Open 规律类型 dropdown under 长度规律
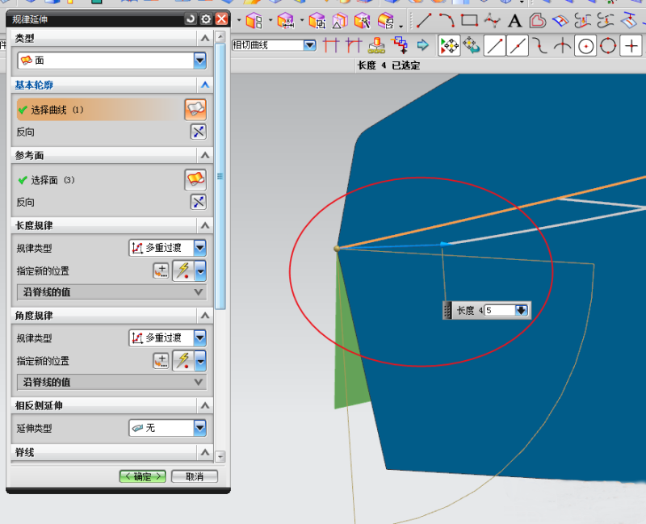This screenshot has height=524, width=646. 199,248
